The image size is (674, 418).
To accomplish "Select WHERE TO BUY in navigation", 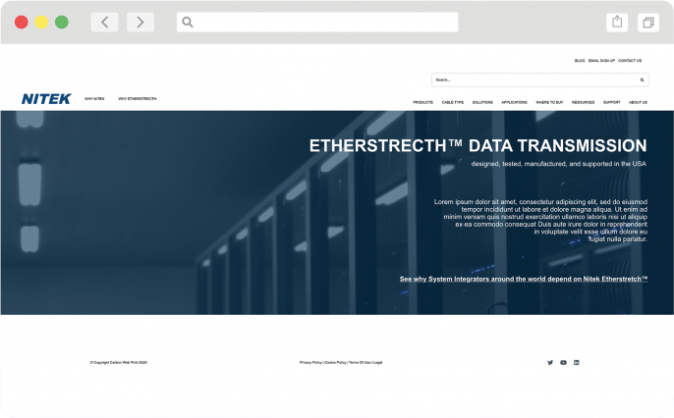I will pyautogui.click(x=549, y=103).
